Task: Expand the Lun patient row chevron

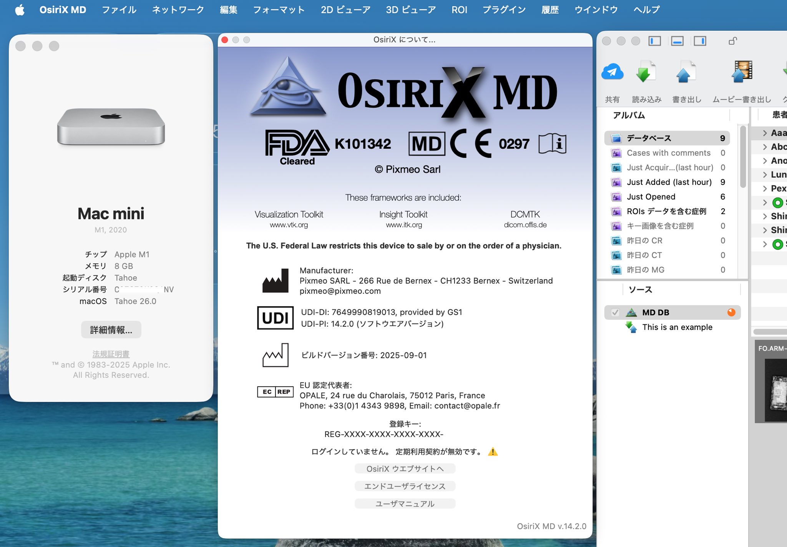Action: 765,175
